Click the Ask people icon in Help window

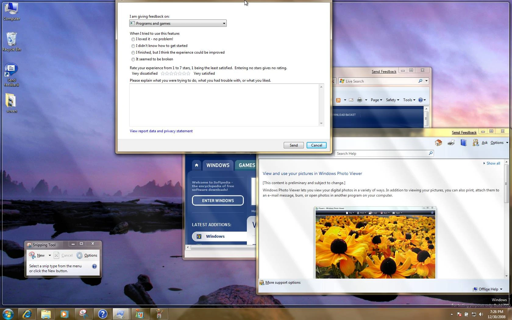point(475,143)
